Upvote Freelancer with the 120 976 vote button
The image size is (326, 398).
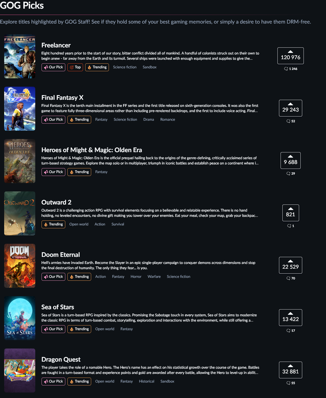[x=290, y=56]
